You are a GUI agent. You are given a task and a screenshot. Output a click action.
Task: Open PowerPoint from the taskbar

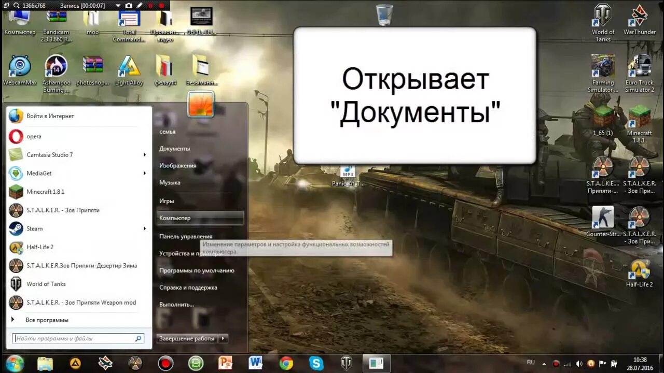[225, 363]
